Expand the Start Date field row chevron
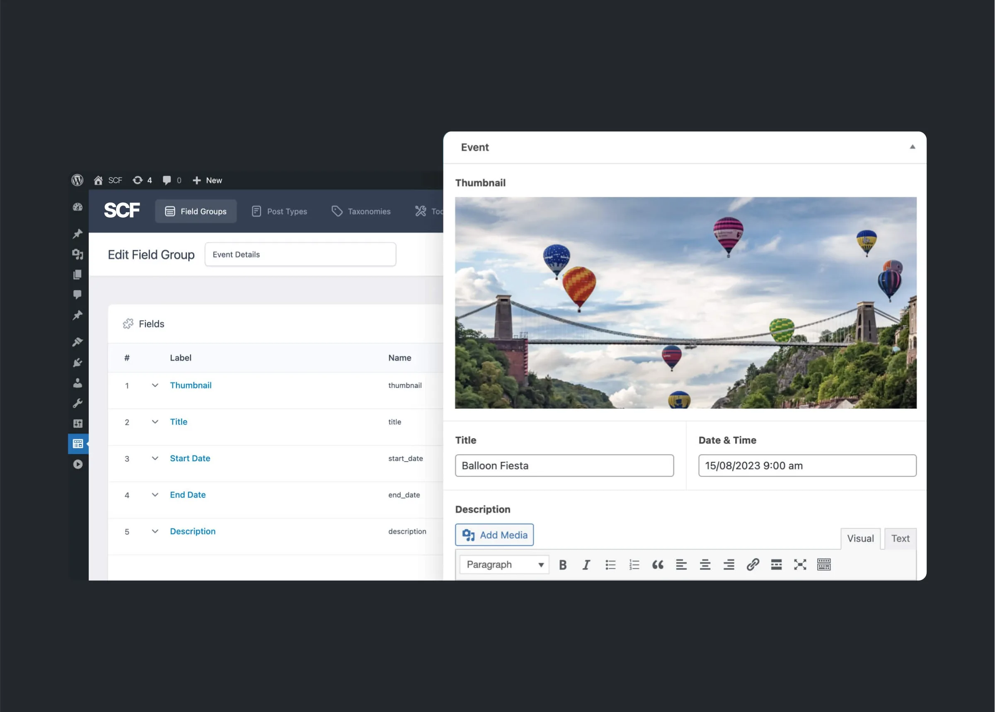This screenshot has width=995, height=712. pyautogui.click(x=155, y=458)
